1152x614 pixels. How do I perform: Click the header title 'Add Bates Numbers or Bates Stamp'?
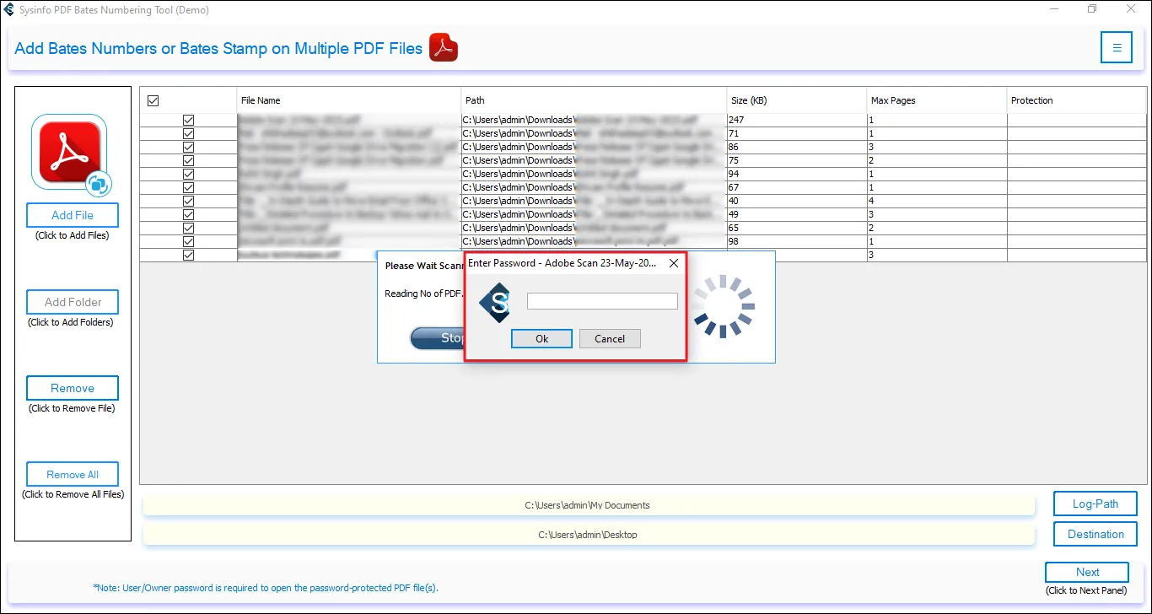click(x=218, y=48)
